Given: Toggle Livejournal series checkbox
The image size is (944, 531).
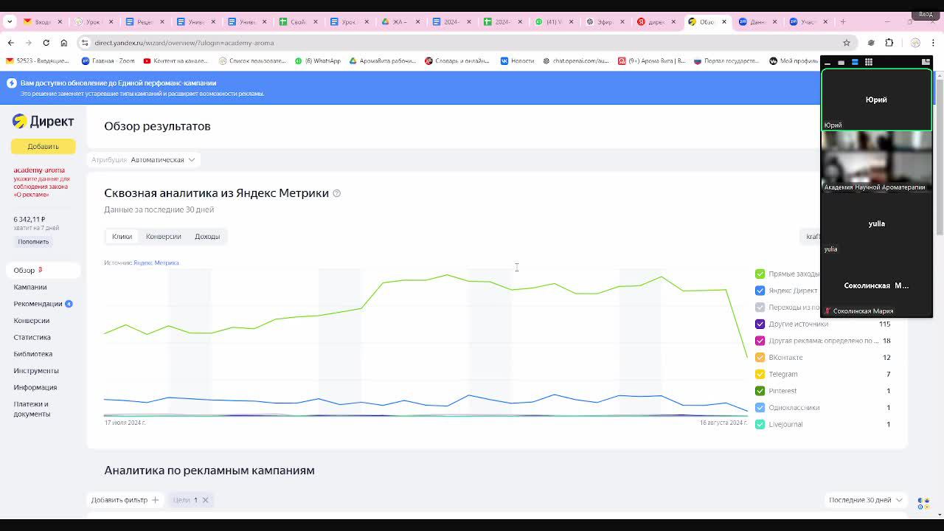Looking at the screenshot, I should tap(760, 424).
